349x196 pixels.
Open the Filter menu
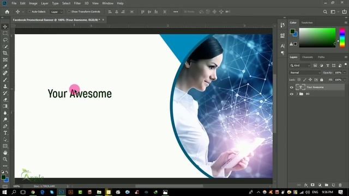pos(77,3)
